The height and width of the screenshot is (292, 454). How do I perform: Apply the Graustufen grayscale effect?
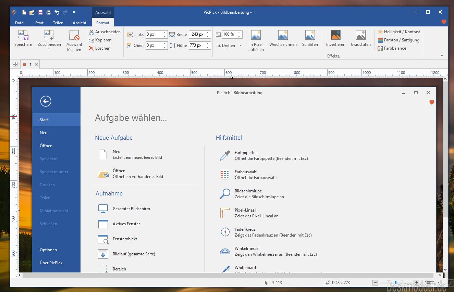point(361,38)
